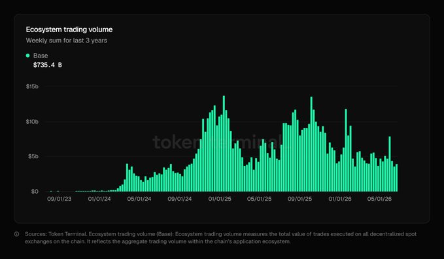
Task: Click the '01/01/26' x-axis date
Action: coord(340,199)
